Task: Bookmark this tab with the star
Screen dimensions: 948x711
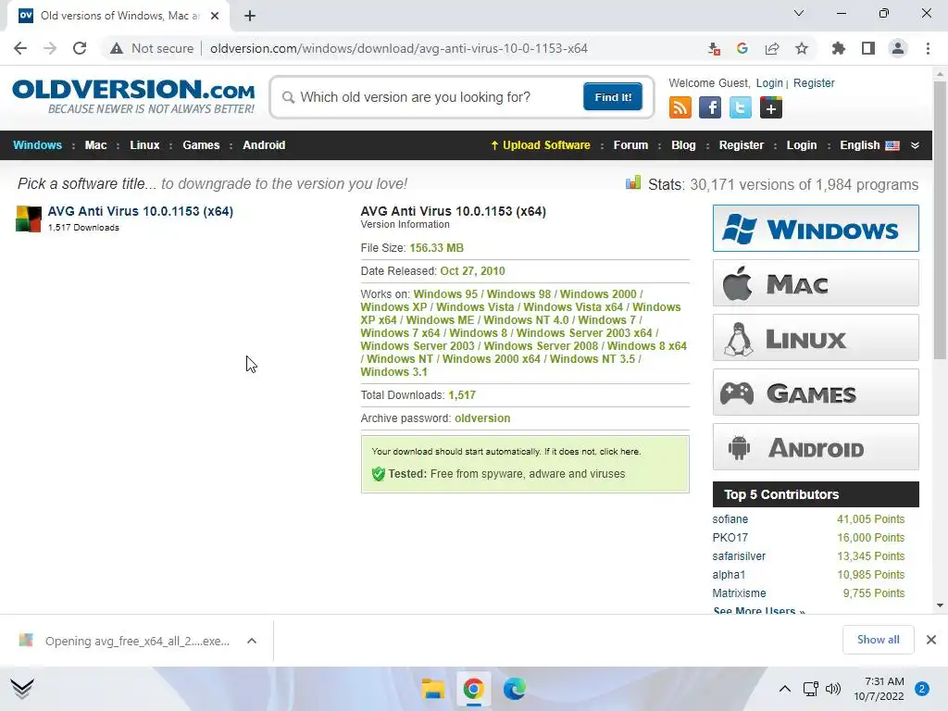Action: (802, 48)
